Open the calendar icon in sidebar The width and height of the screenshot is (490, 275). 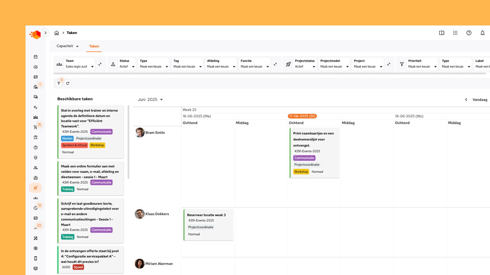[x=35, y=57]
